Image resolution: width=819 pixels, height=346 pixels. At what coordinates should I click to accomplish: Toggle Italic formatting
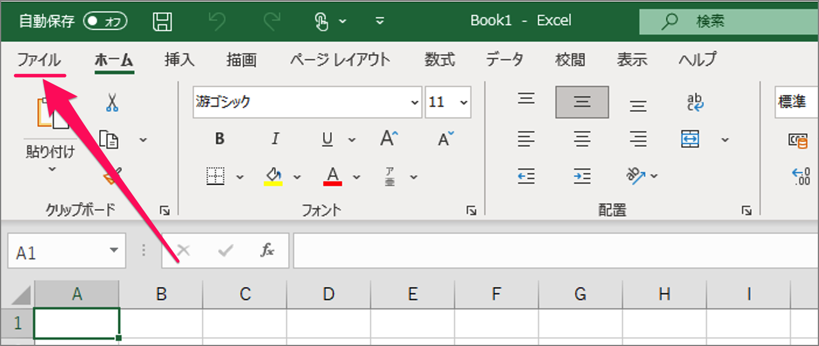click(x=275, y=139)
